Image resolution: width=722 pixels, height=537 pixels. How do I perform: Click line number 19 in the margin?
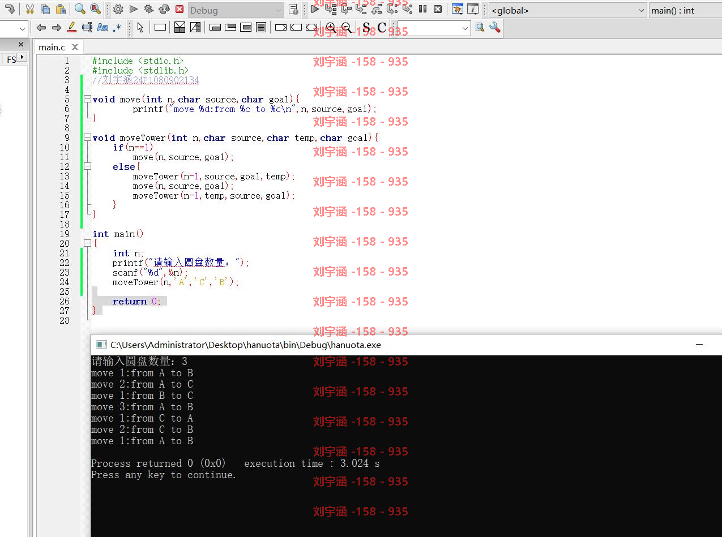click(65, 234)
